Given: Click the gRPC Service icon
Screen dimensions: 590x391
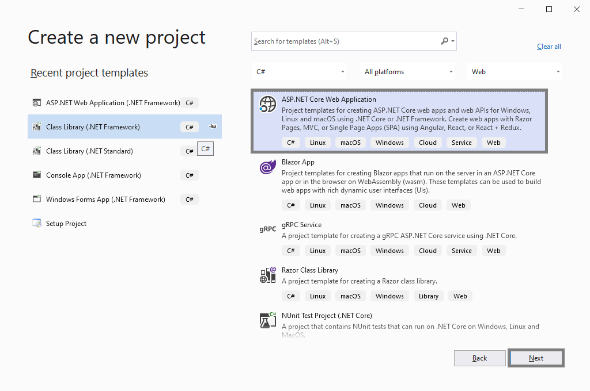Looking at the screenshot, I should coord(267,229).
